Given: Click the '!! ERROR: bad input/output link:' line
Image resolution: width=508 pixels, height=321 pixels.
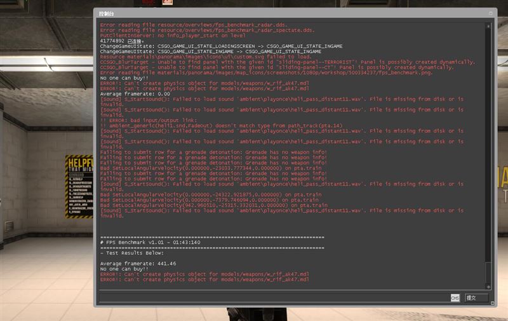Looking at the screenshot, I should tap(149, 120).
